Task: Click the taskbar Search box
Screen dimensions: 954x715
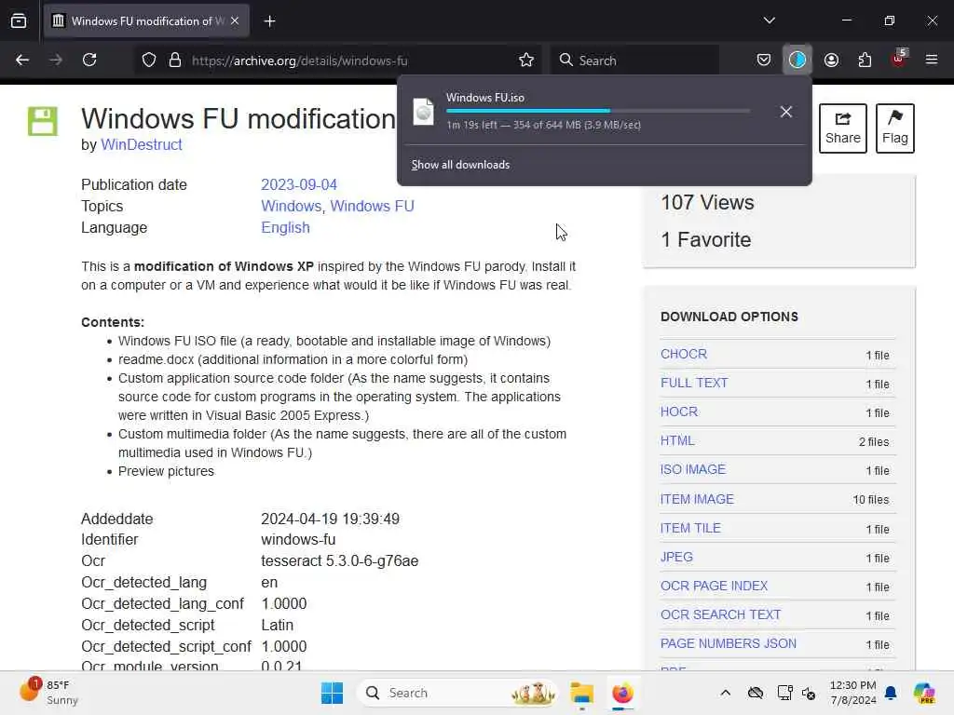Action: pyautogui.click(x=457, y=693)
